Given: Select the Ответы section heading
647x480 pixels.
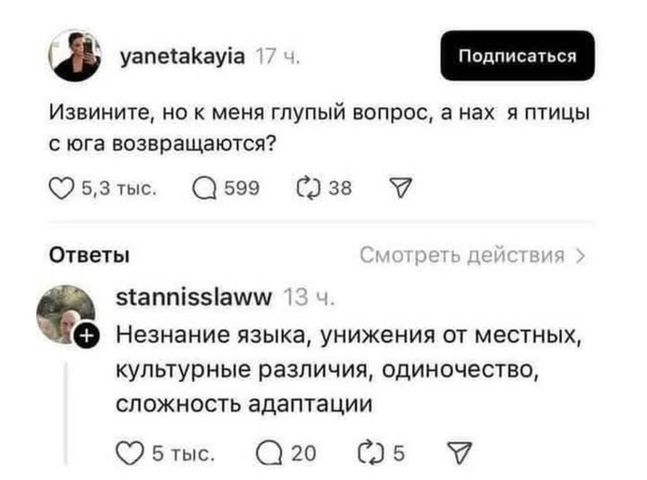Looking at the screenshot, I should [89, 254].
